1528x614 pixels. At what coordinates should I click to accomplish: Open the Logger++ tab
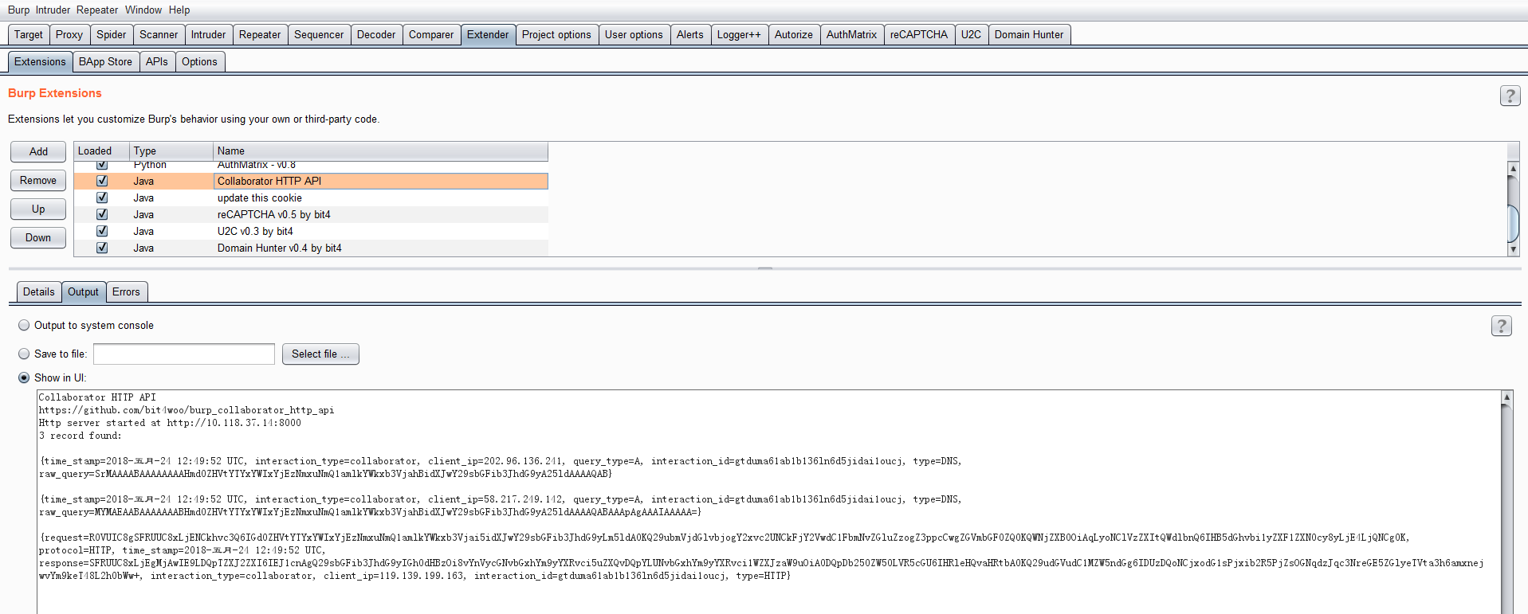(739, 34)
